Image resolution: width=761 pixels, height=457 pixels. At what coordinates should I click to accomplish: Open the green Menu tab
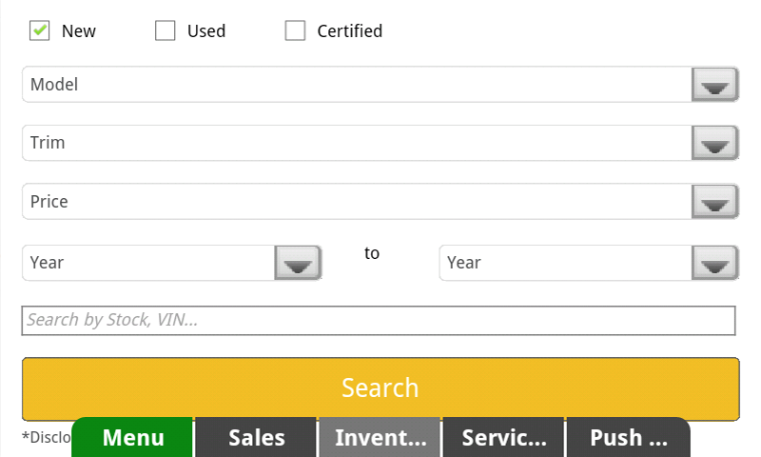coord(133,438)
